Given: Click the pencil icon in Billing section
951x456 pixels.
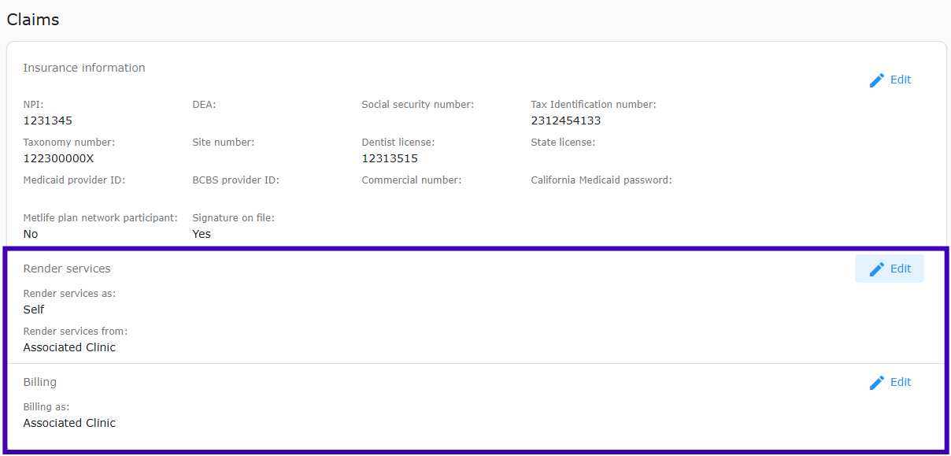Looking at the screenshot, I should click(x=877, y=383).
